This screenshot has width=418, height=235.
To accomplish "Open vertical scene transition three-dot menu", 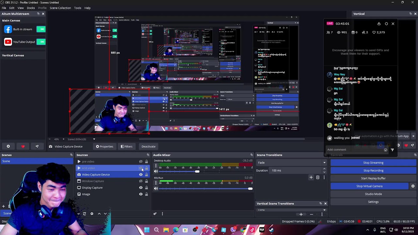I will (x=322, y=214).
